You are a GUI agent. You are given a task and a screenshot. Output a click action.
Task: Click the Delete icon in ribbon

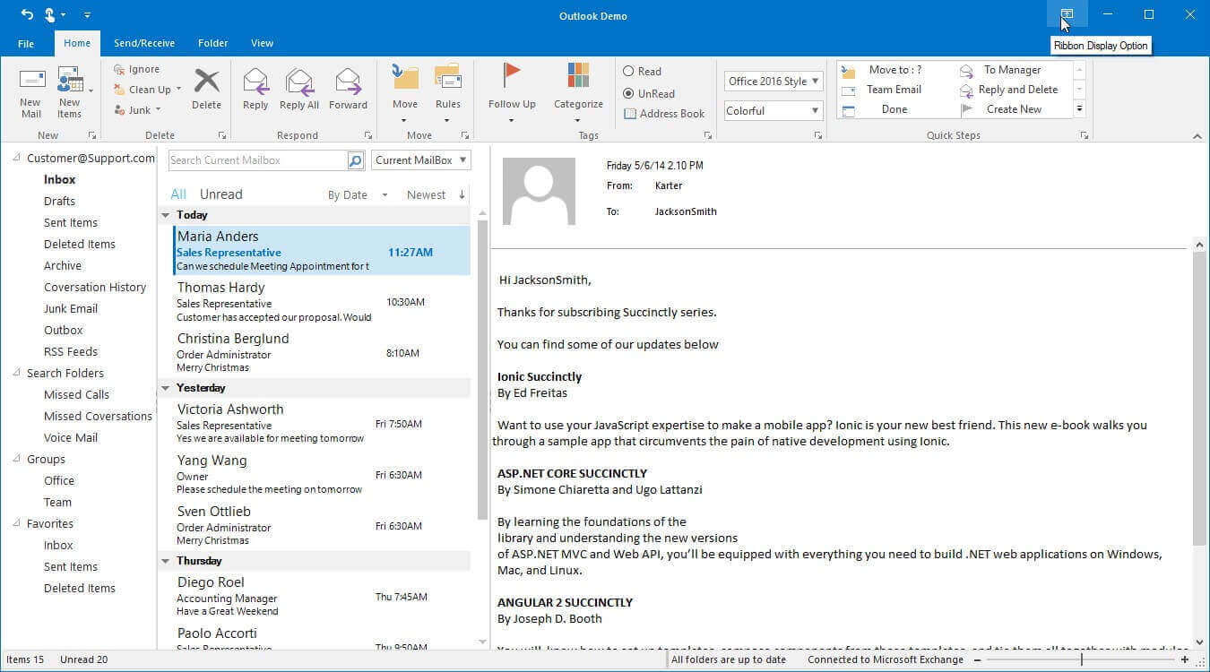pos(206,82)
